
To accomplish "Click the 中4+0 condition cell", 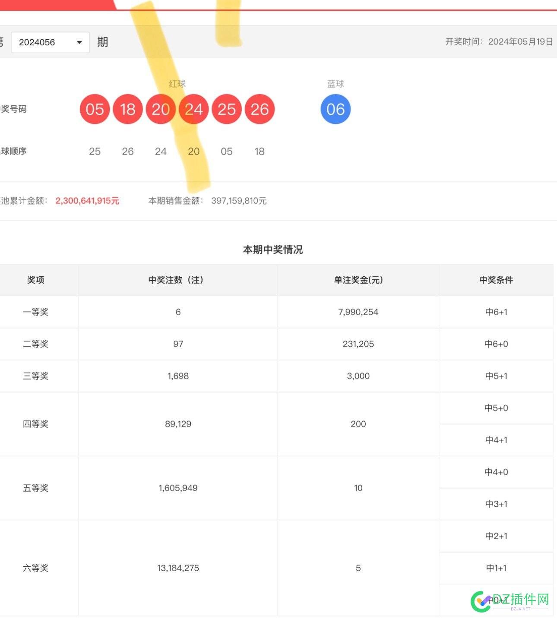I will (496, 472).
